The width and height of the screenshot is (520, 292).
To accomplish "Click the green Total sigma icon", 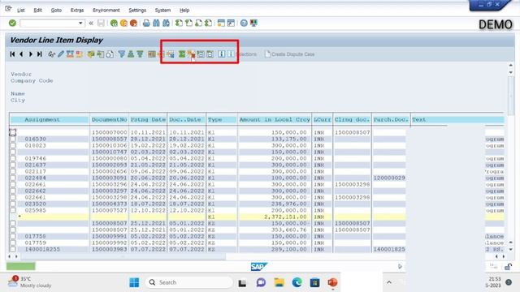I will click(182, 54).
